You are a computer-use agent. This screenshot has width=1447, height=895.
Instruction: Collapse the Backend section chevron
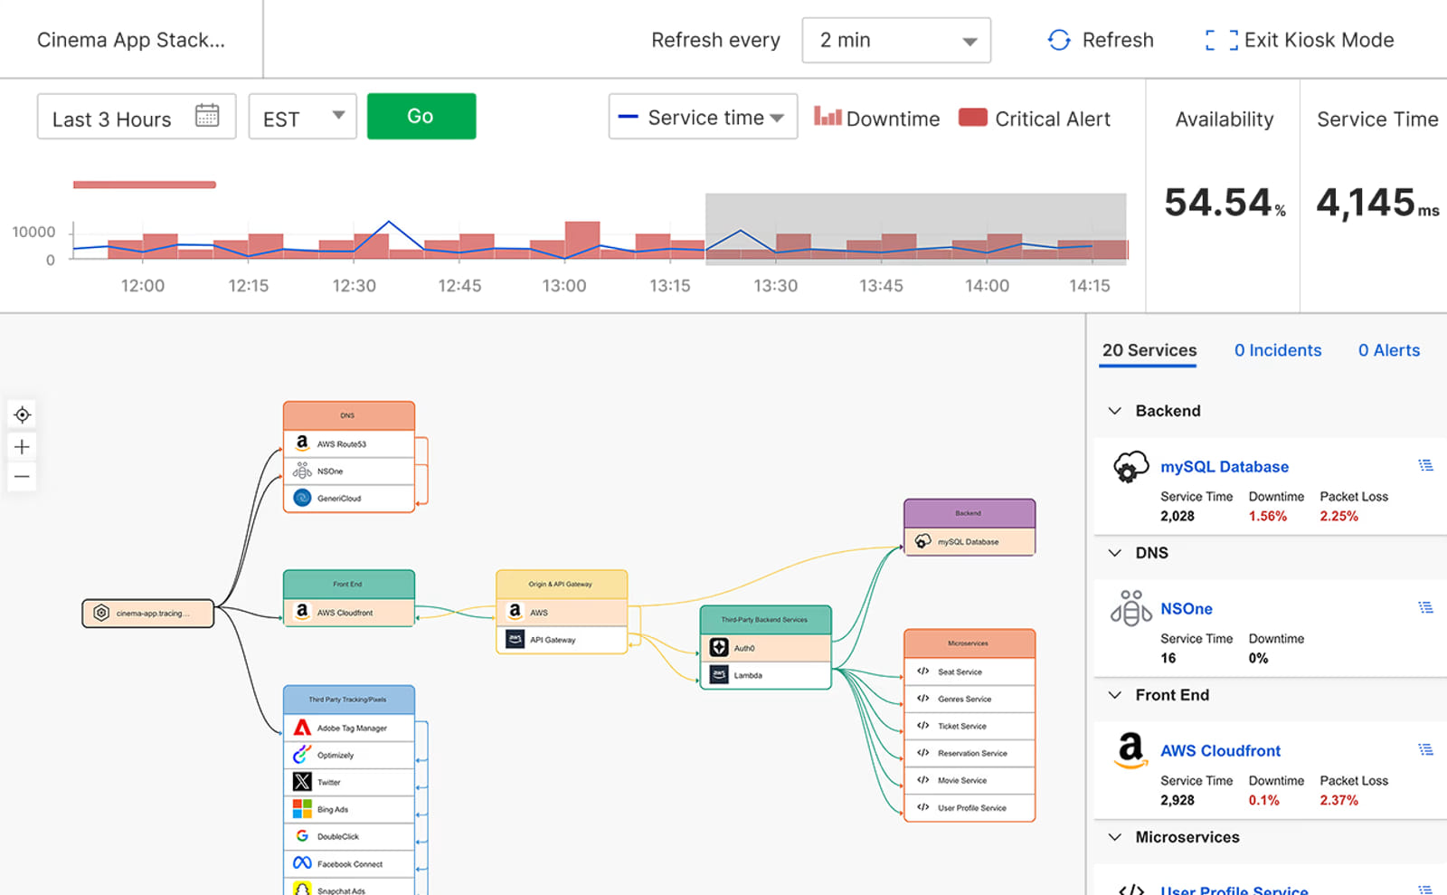(x=1115, y=411)
